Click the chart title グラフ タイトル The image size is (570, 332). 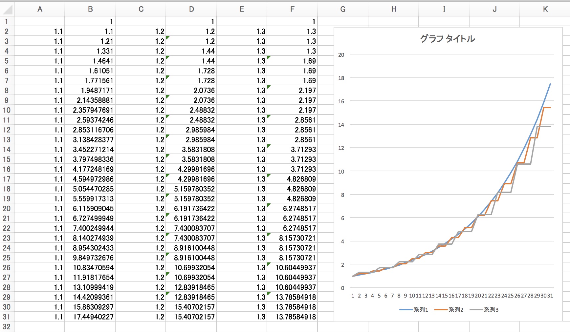click(x=448, y=39)
